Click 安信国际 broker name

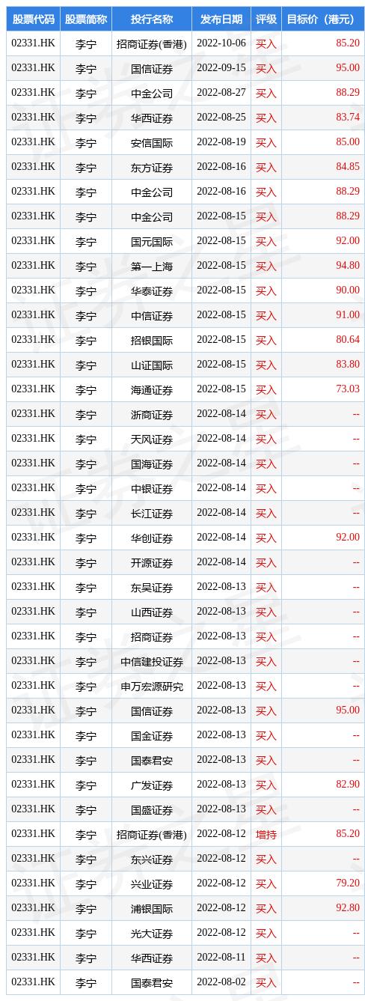point(152,142)
